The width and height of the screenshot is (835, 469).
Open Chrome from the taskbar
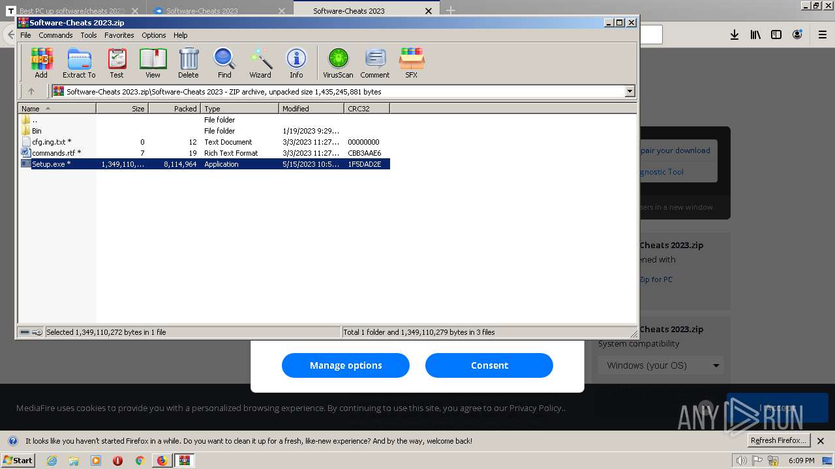pos(139,461)
